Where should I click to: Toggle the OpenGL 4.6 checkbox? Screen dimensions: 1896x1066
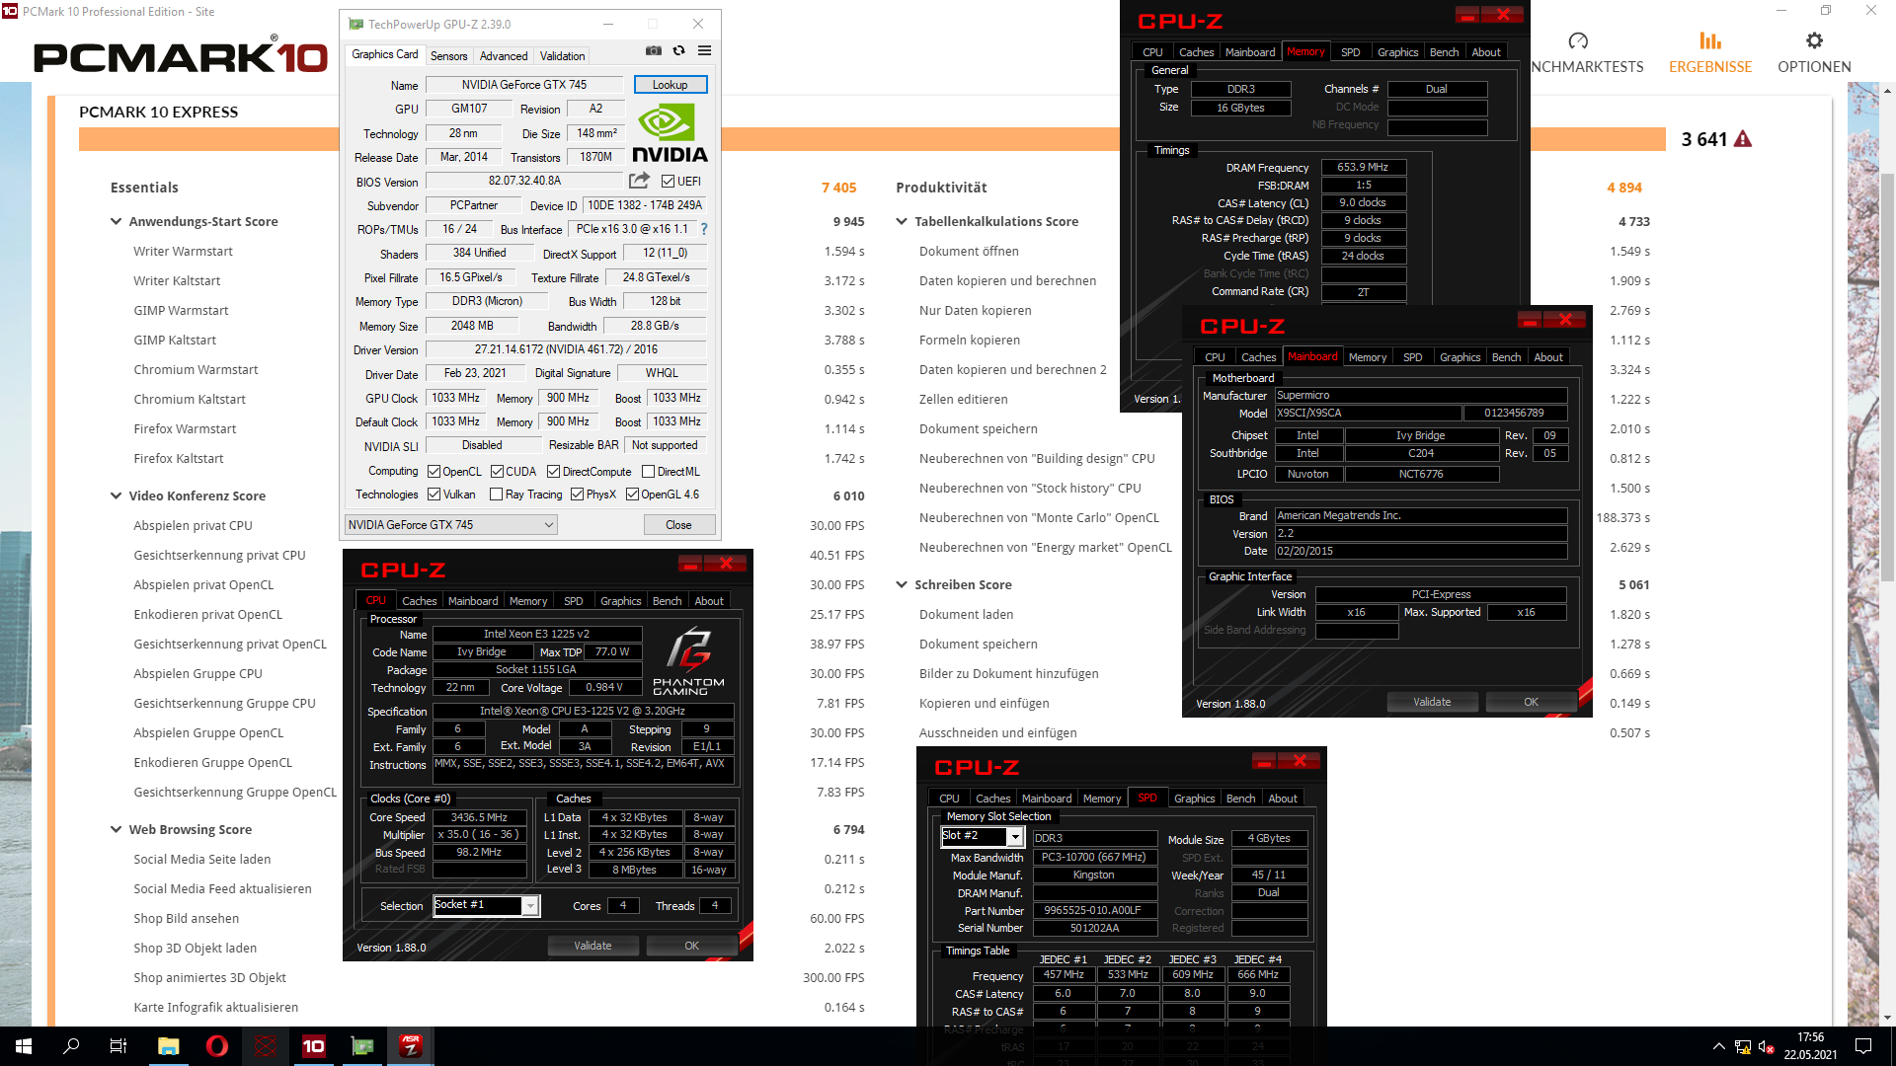633,495
